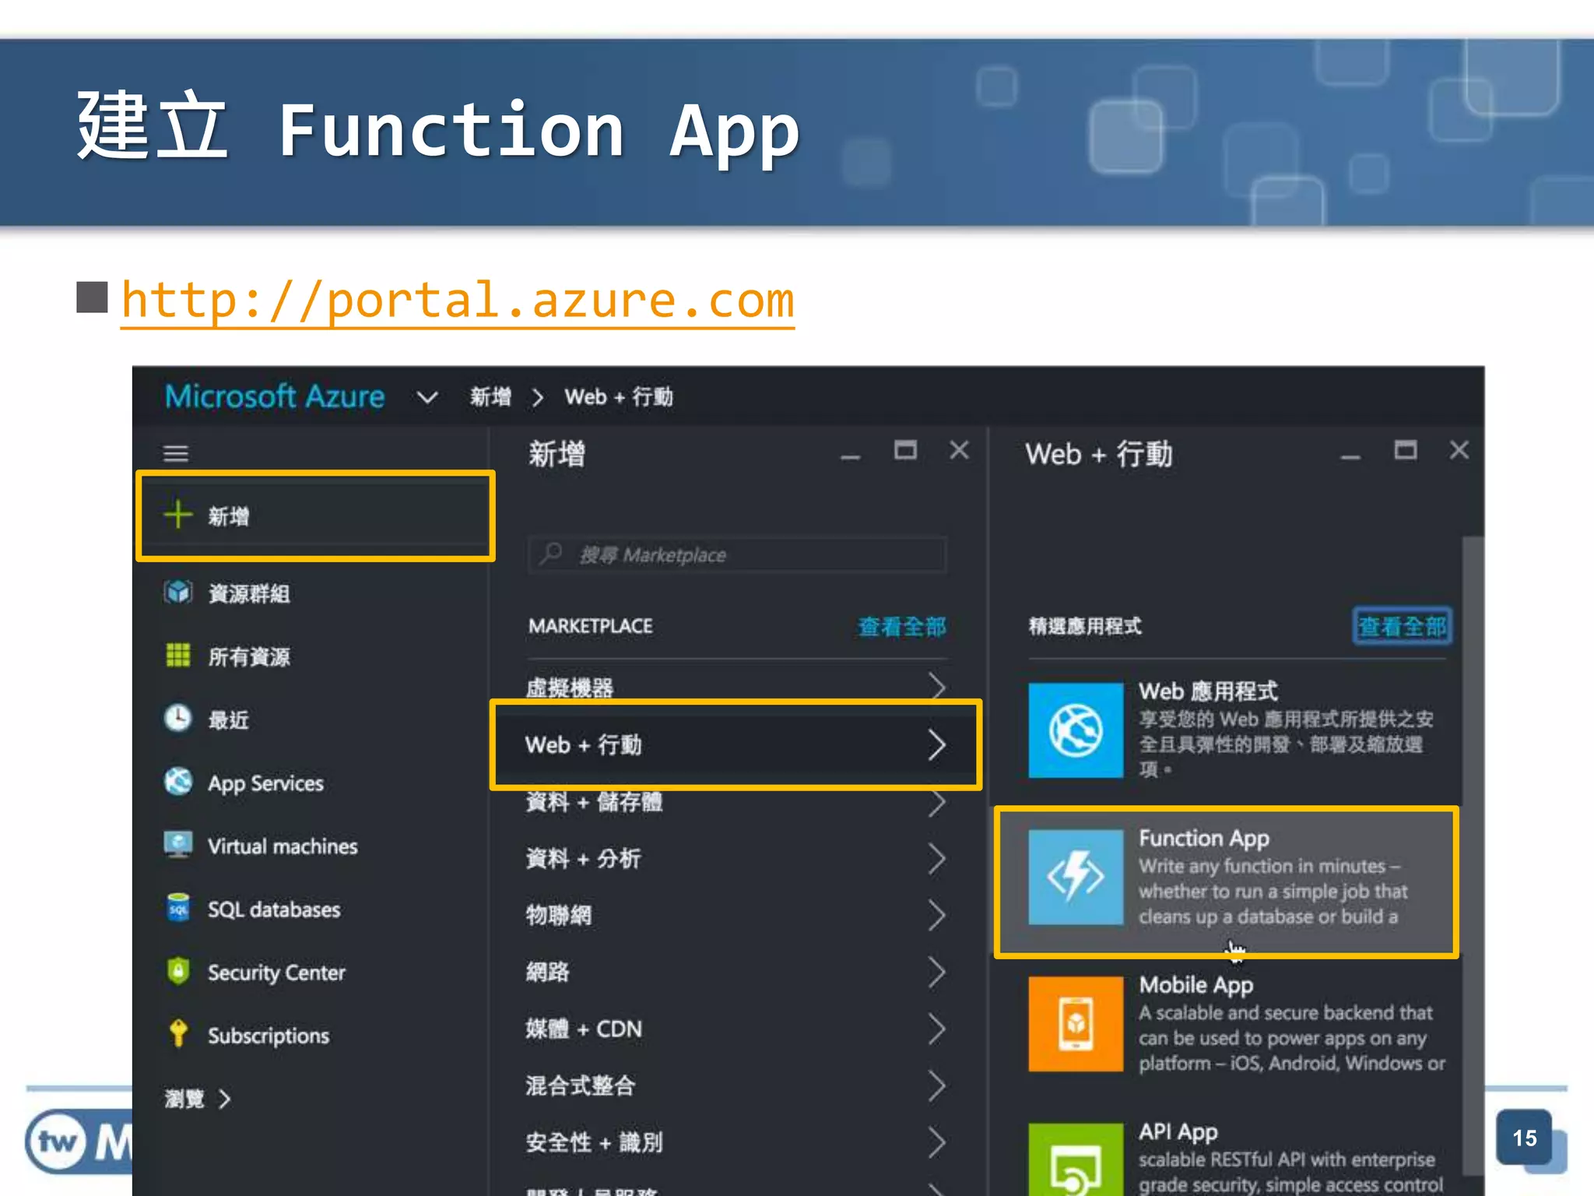Click 瀏覽 at sidebar bottom

[197, 1098]
